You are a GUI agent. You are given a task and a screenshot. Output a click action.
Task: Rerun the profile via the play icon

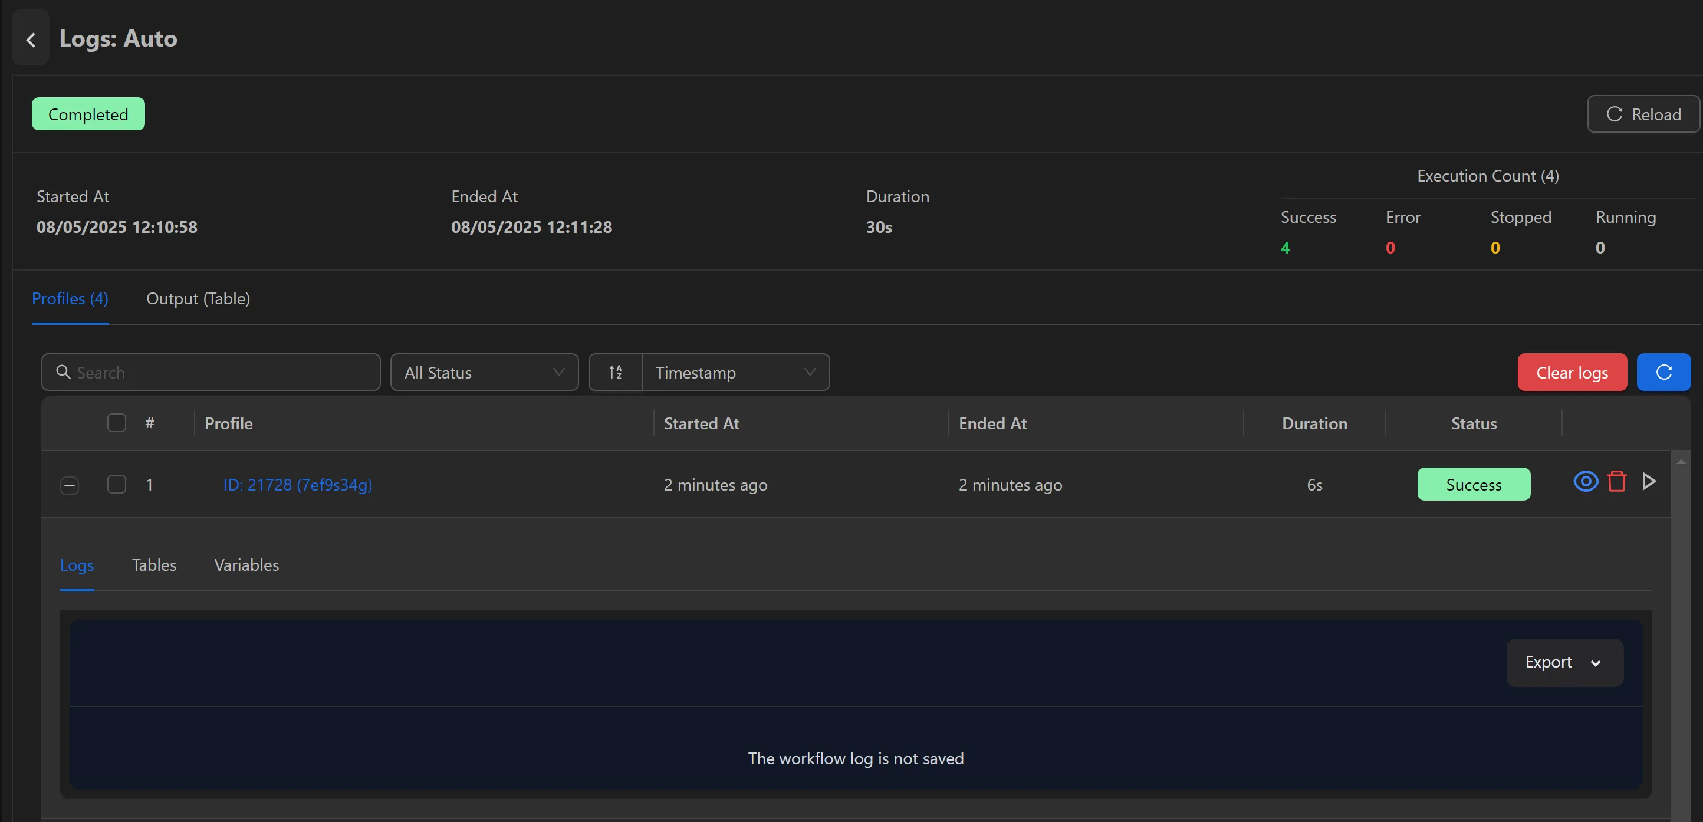1649,482
